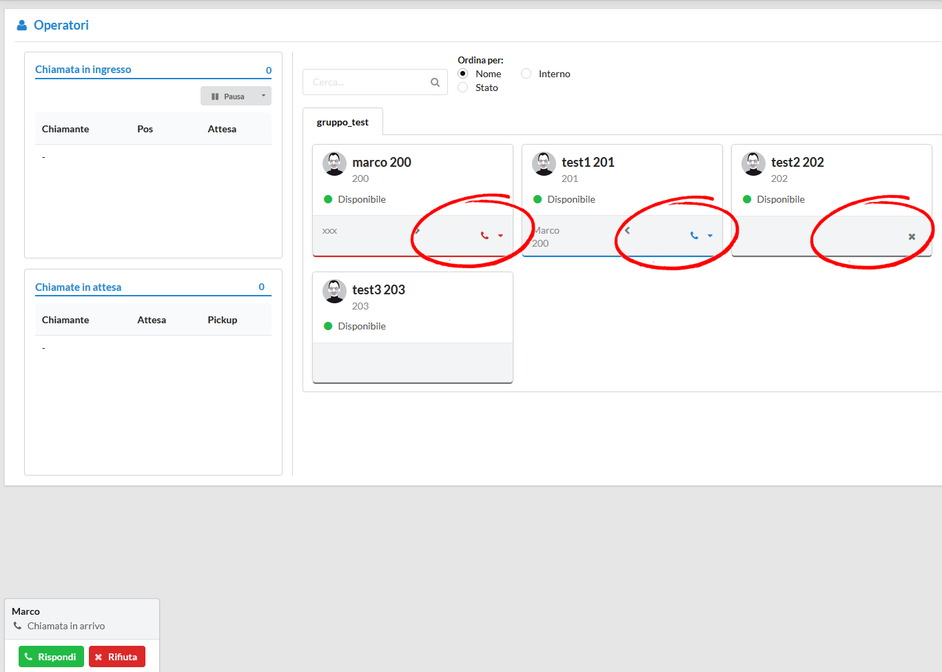The width and height of the screenshot is (942, 672).
Task: Click the green availability indicator on test3 203
Action: click(327, 326)
